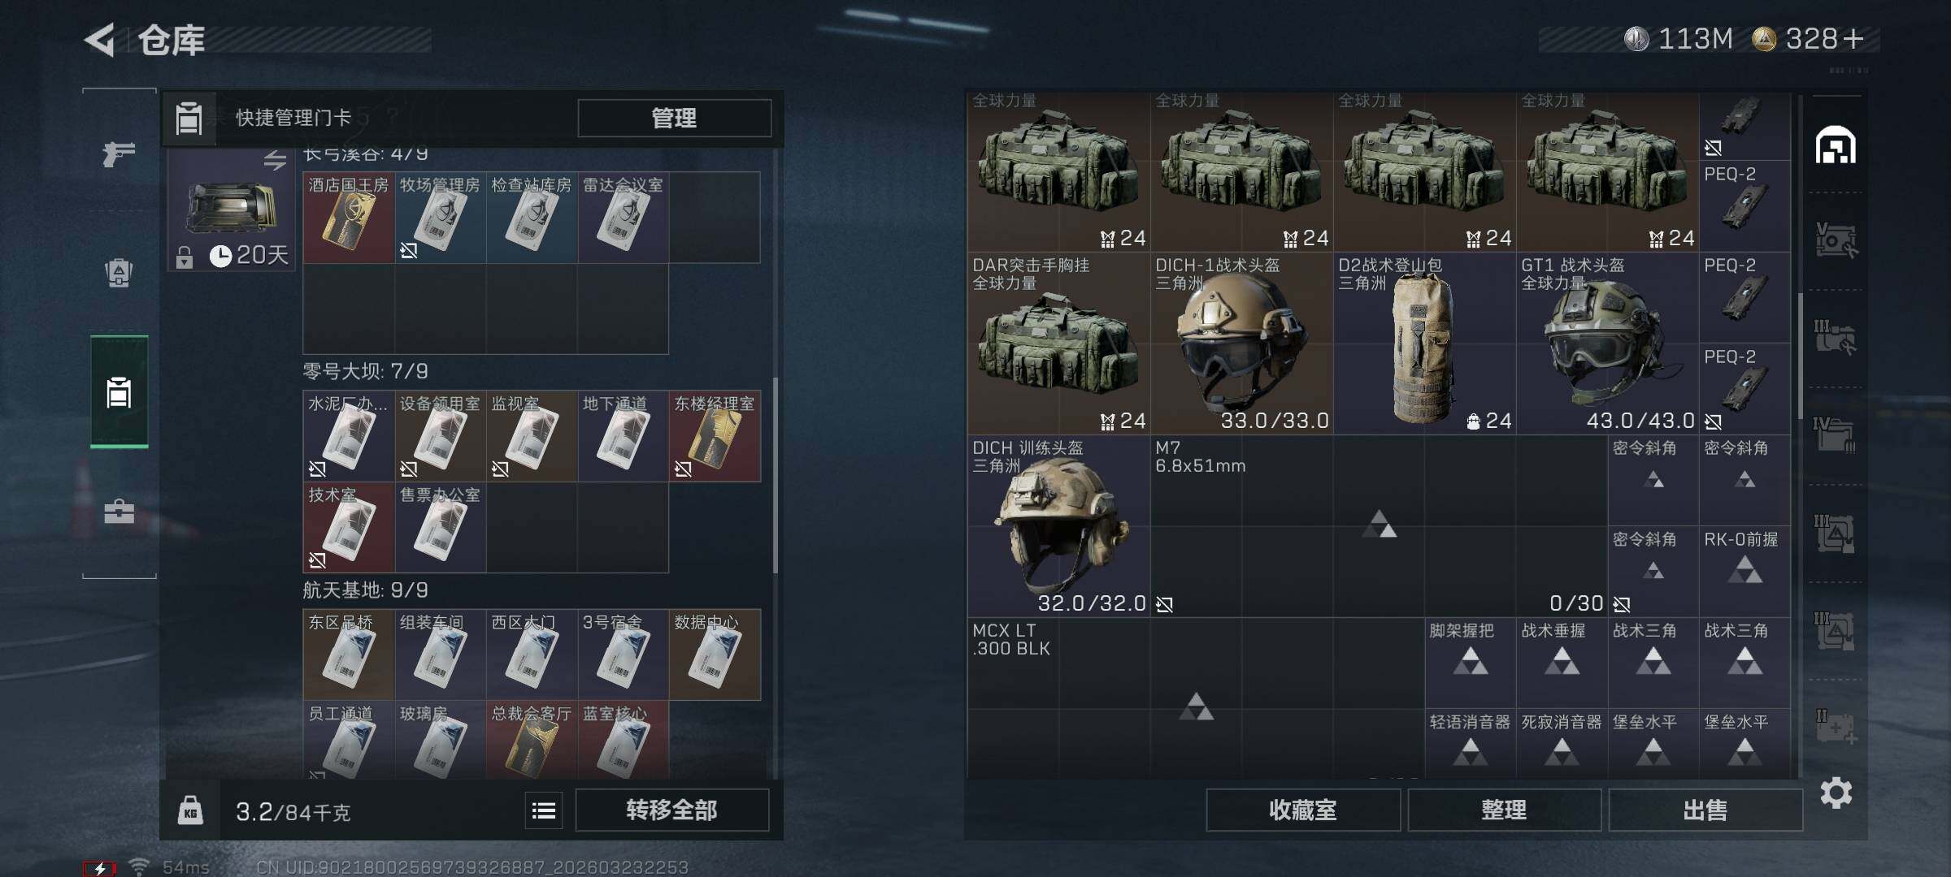Open the list view icon near weight
Viewport: 1951px width, 877px height.
pyautogui.click(x=544, y=810)
